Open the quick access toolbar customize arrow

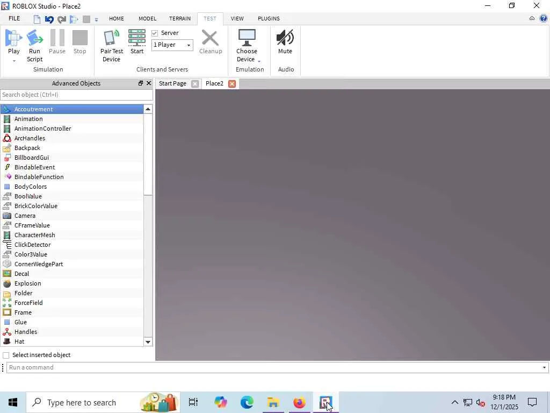point(97,20)
